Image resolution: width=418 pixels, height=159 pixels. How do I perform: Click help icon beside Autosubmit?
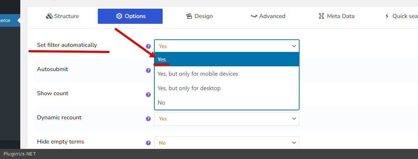tap(148, 71)
